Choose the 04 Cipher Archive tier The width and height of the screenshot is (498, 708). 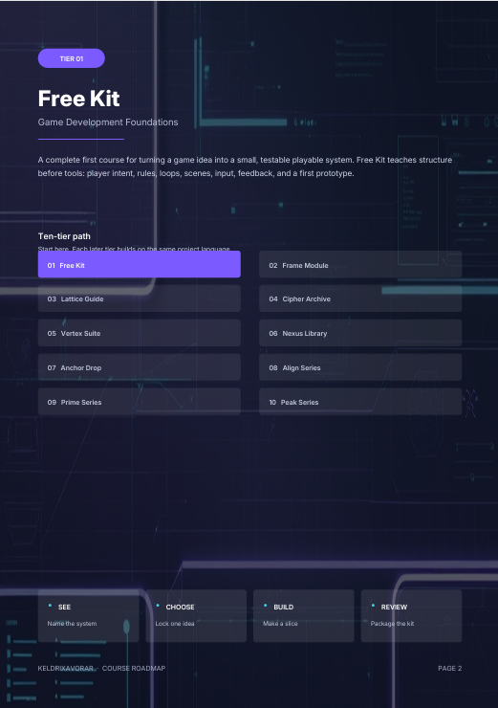(x=360, y=299)
